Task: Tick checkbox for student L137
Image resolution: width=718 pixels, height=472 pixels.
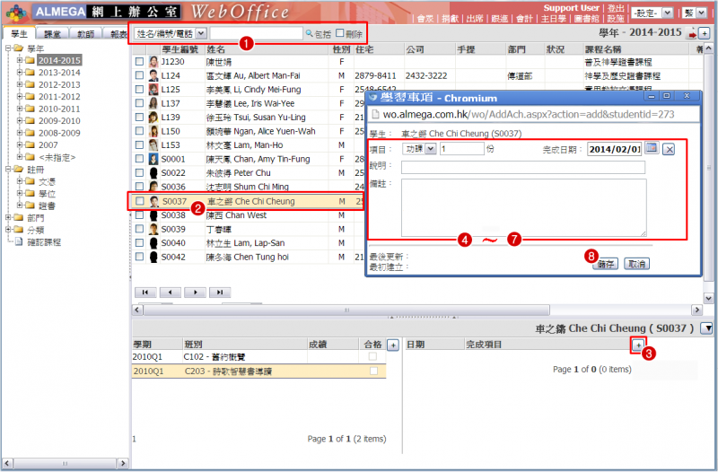Action: (139, 103)
